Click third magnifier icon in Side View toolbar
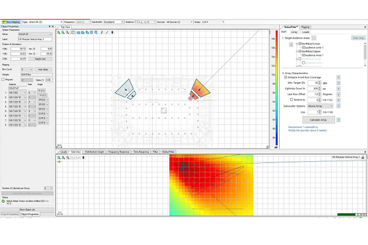The image size is (368, 245). pyautogui.click(x=68, y=157)
